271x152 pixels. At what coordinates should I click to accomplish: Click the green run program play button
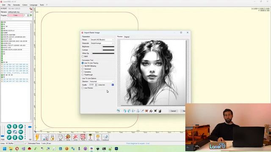coord(31,15)
